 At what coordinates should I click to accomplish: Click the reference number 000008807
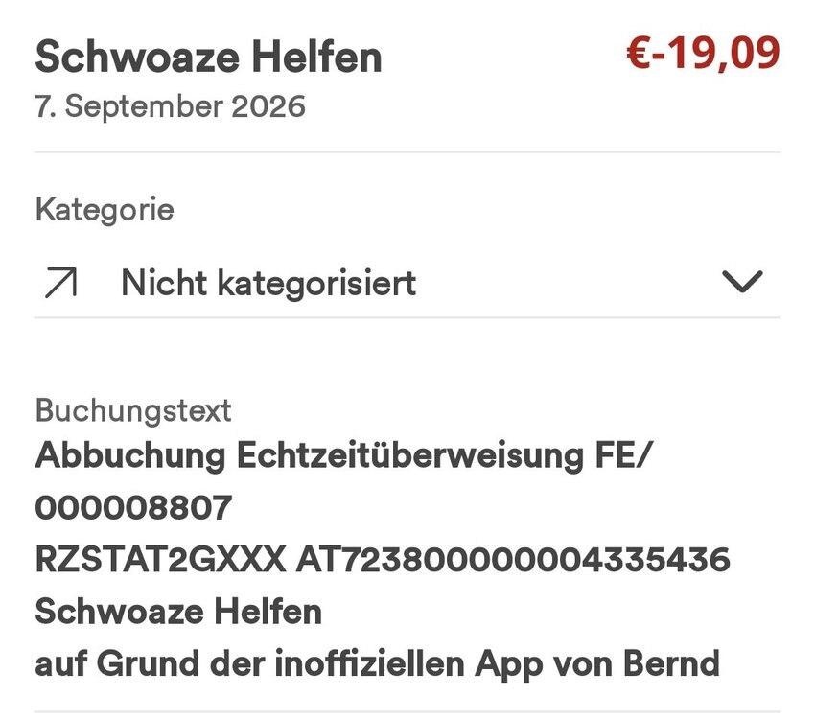tap(133, 507)
